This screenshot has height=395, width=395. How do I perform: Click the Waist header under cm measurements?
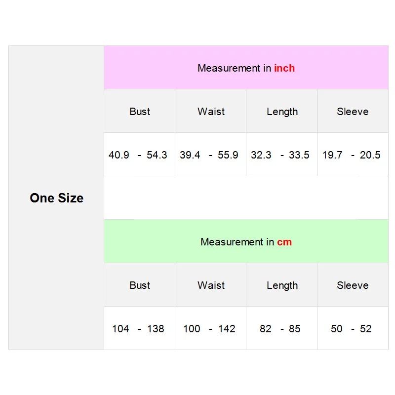click(211, 285)
